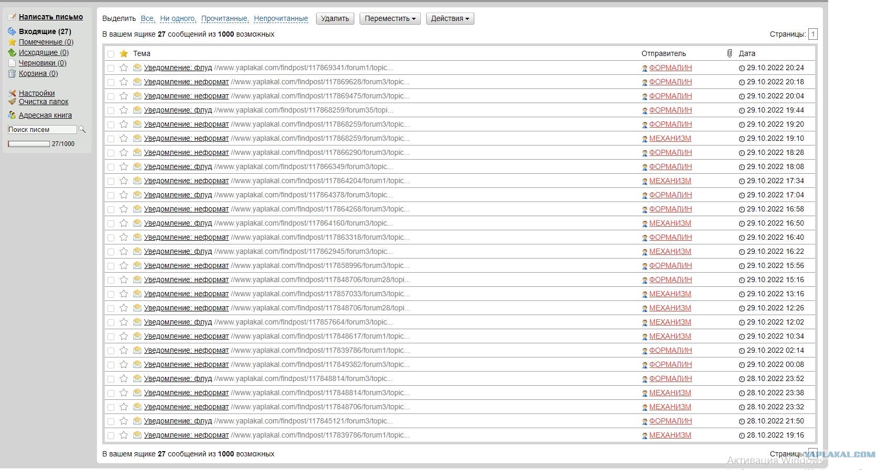Open the Входящие (27) folder

coord(45,31)
